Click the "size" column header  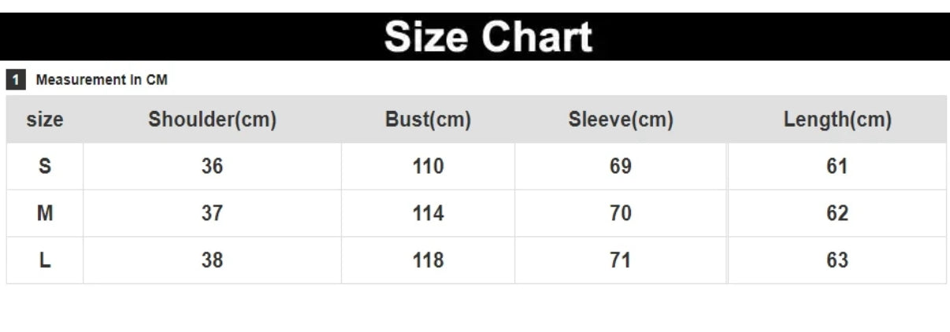[x=45, y=120]
